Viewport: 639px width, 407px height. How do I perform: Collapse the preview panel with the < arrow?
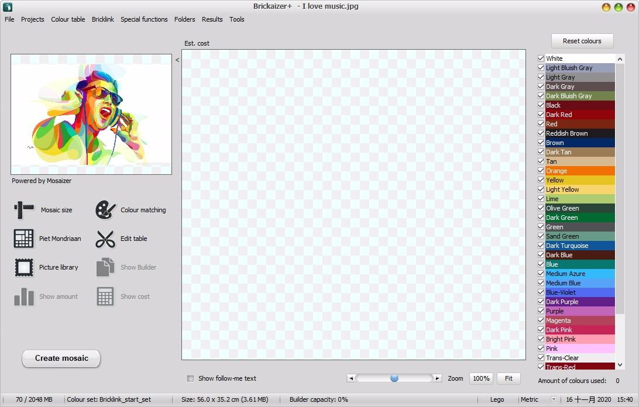(177, 60)
